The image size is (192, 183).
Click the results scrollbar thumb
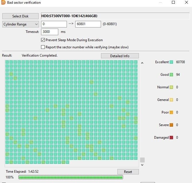(142, 160)
